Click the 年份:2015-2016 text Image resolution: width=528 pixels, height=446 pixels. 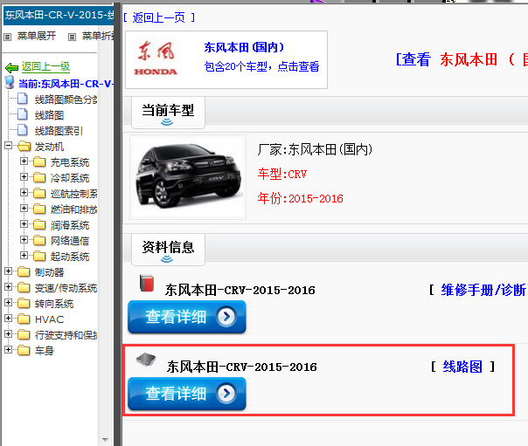(301, 199)
